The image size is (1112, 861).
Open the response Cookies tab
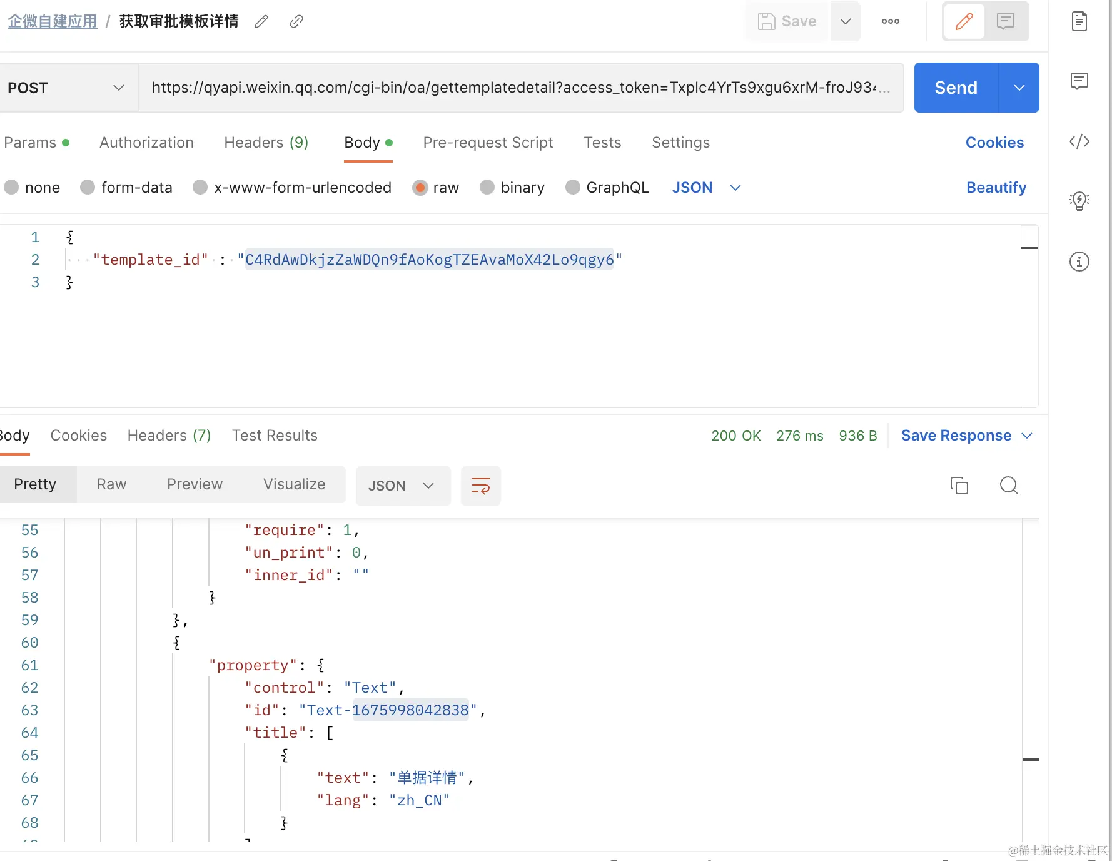(x=78, y=436)
